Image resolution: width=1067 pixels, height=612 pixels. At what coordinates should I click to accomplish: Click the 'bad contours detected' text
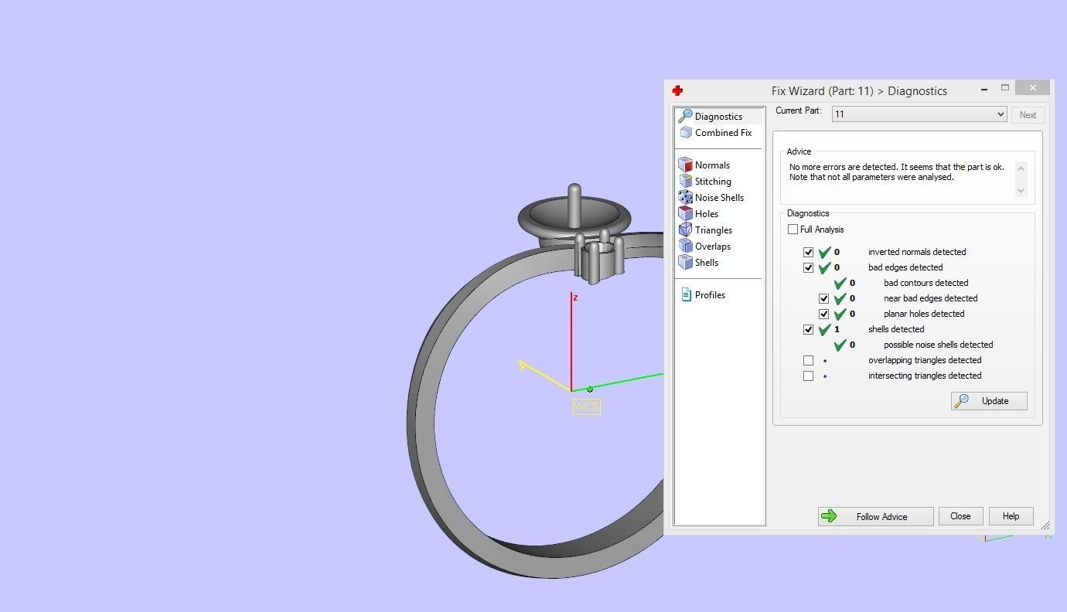click(x=926, y=283)
